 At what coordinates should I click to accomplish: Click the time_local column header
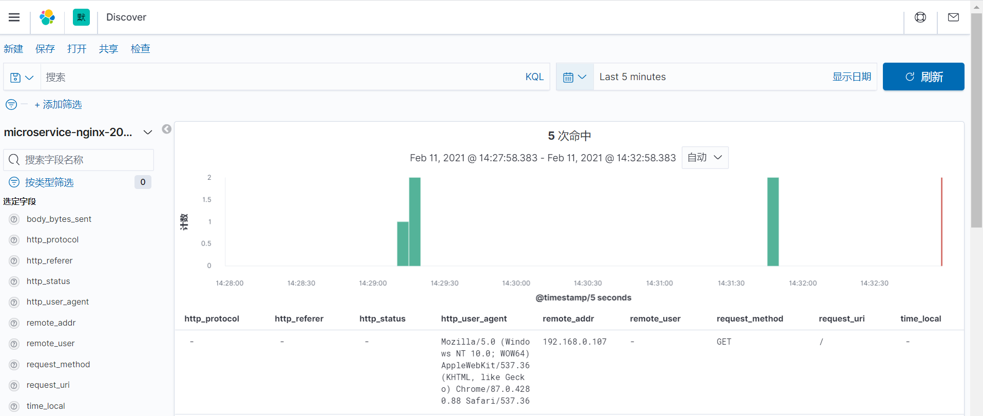tap(920, 319)
